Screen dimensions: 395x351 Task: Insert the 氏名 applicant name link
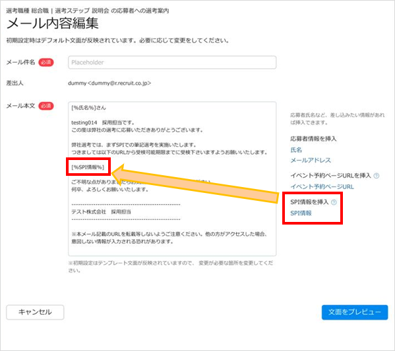(x=296, y=150)
